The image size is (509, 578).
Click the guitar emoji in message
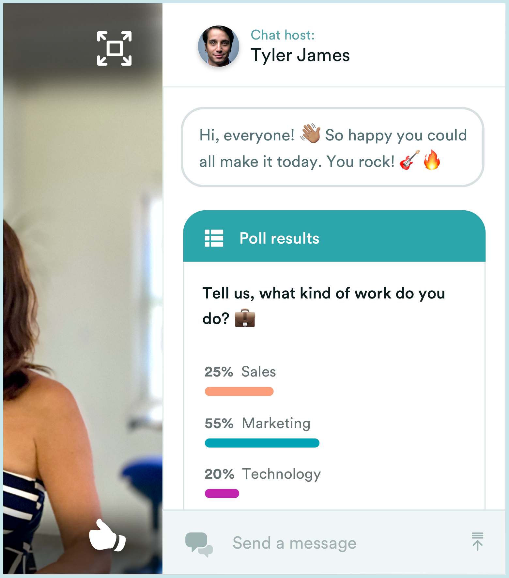point(409,160)
